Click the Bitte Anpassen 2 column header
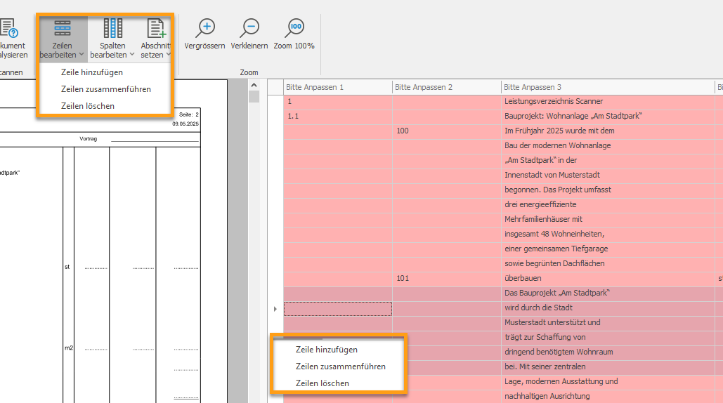Image resolution: width=723 pixels, height=403 pixels. click(447, 87)
